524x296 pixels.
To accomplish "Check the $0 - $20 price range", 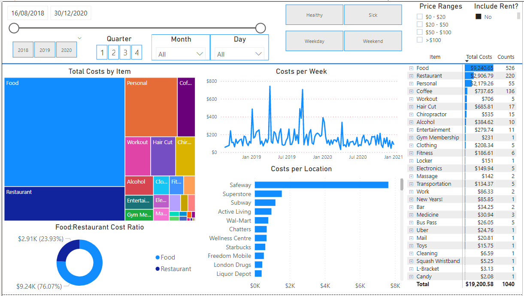I will (420, 17).
